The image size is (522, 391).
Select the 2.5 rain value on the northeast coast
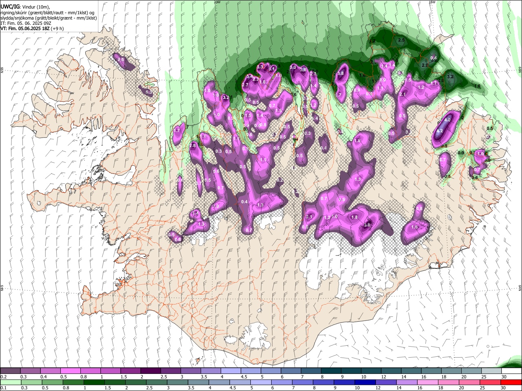[401, 40]
